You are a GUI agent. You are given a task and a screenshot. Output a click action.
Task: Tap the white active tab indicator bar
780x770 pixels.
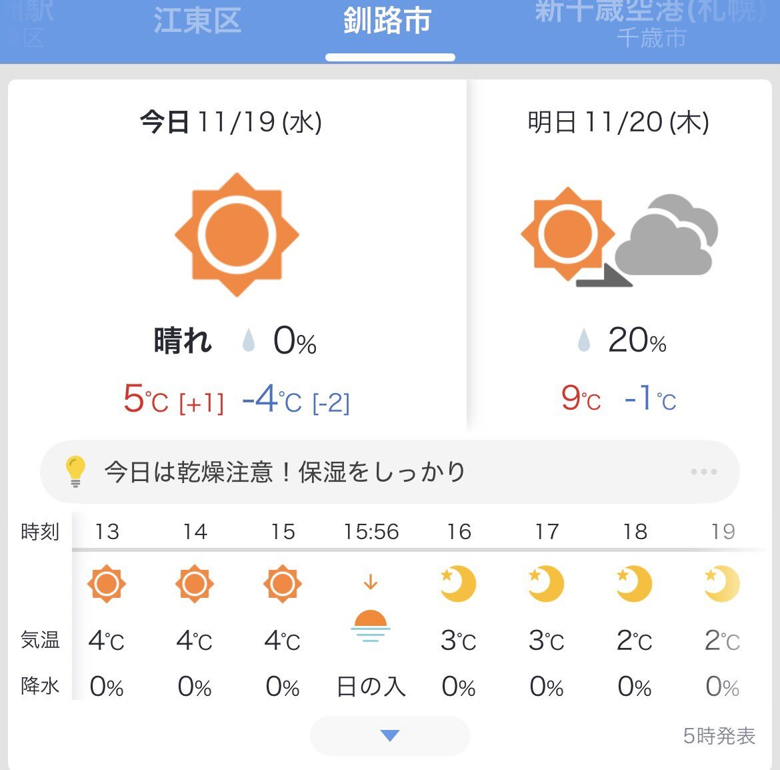click(390, 57)
